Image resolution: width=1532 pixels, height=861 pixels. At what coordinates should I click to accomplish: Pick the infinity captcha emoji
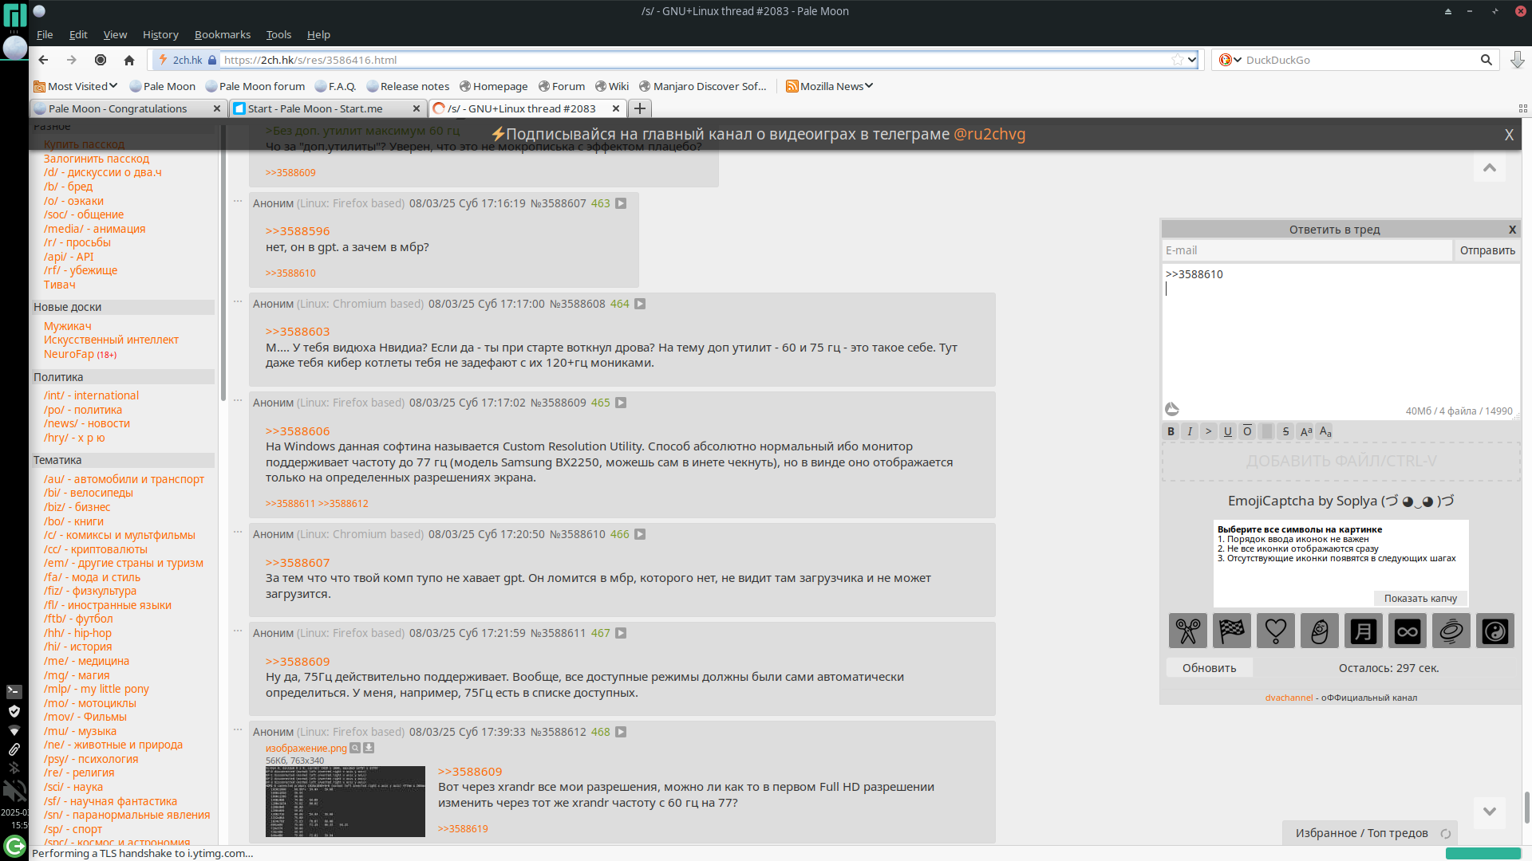click(x=1408, y=631)
